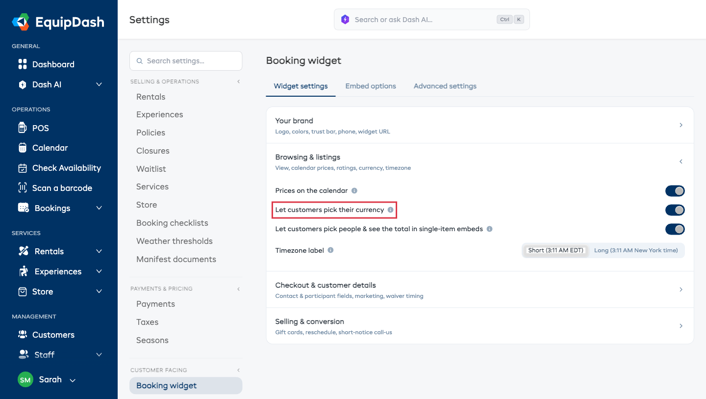Select Long (3:11 AM New York time) option
Viewport: 706px width, 399px height.
click(x=636, y=250)
